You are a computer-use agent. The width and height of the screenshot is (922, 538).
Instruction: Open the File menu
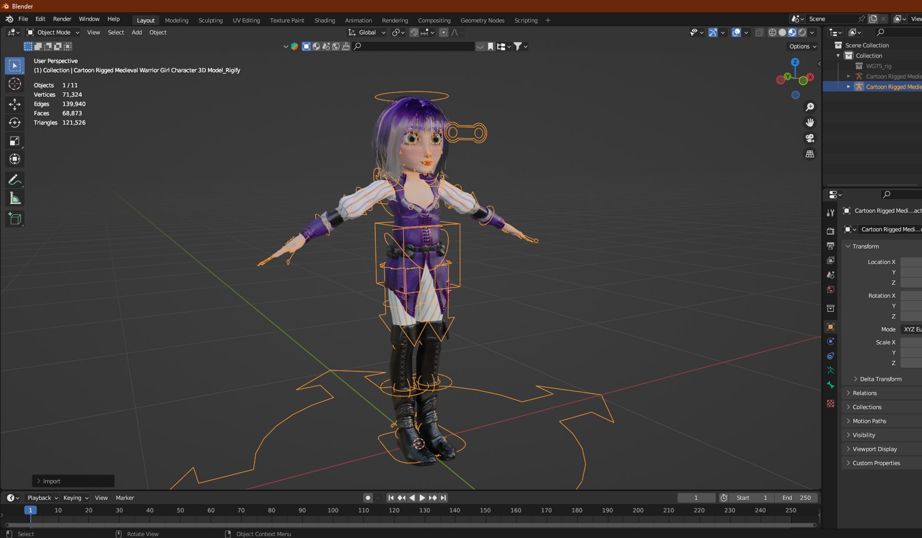(23, 19)
